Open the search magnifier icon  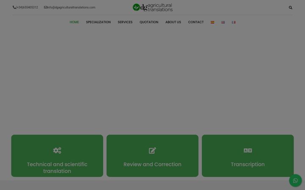pos(291,8)
